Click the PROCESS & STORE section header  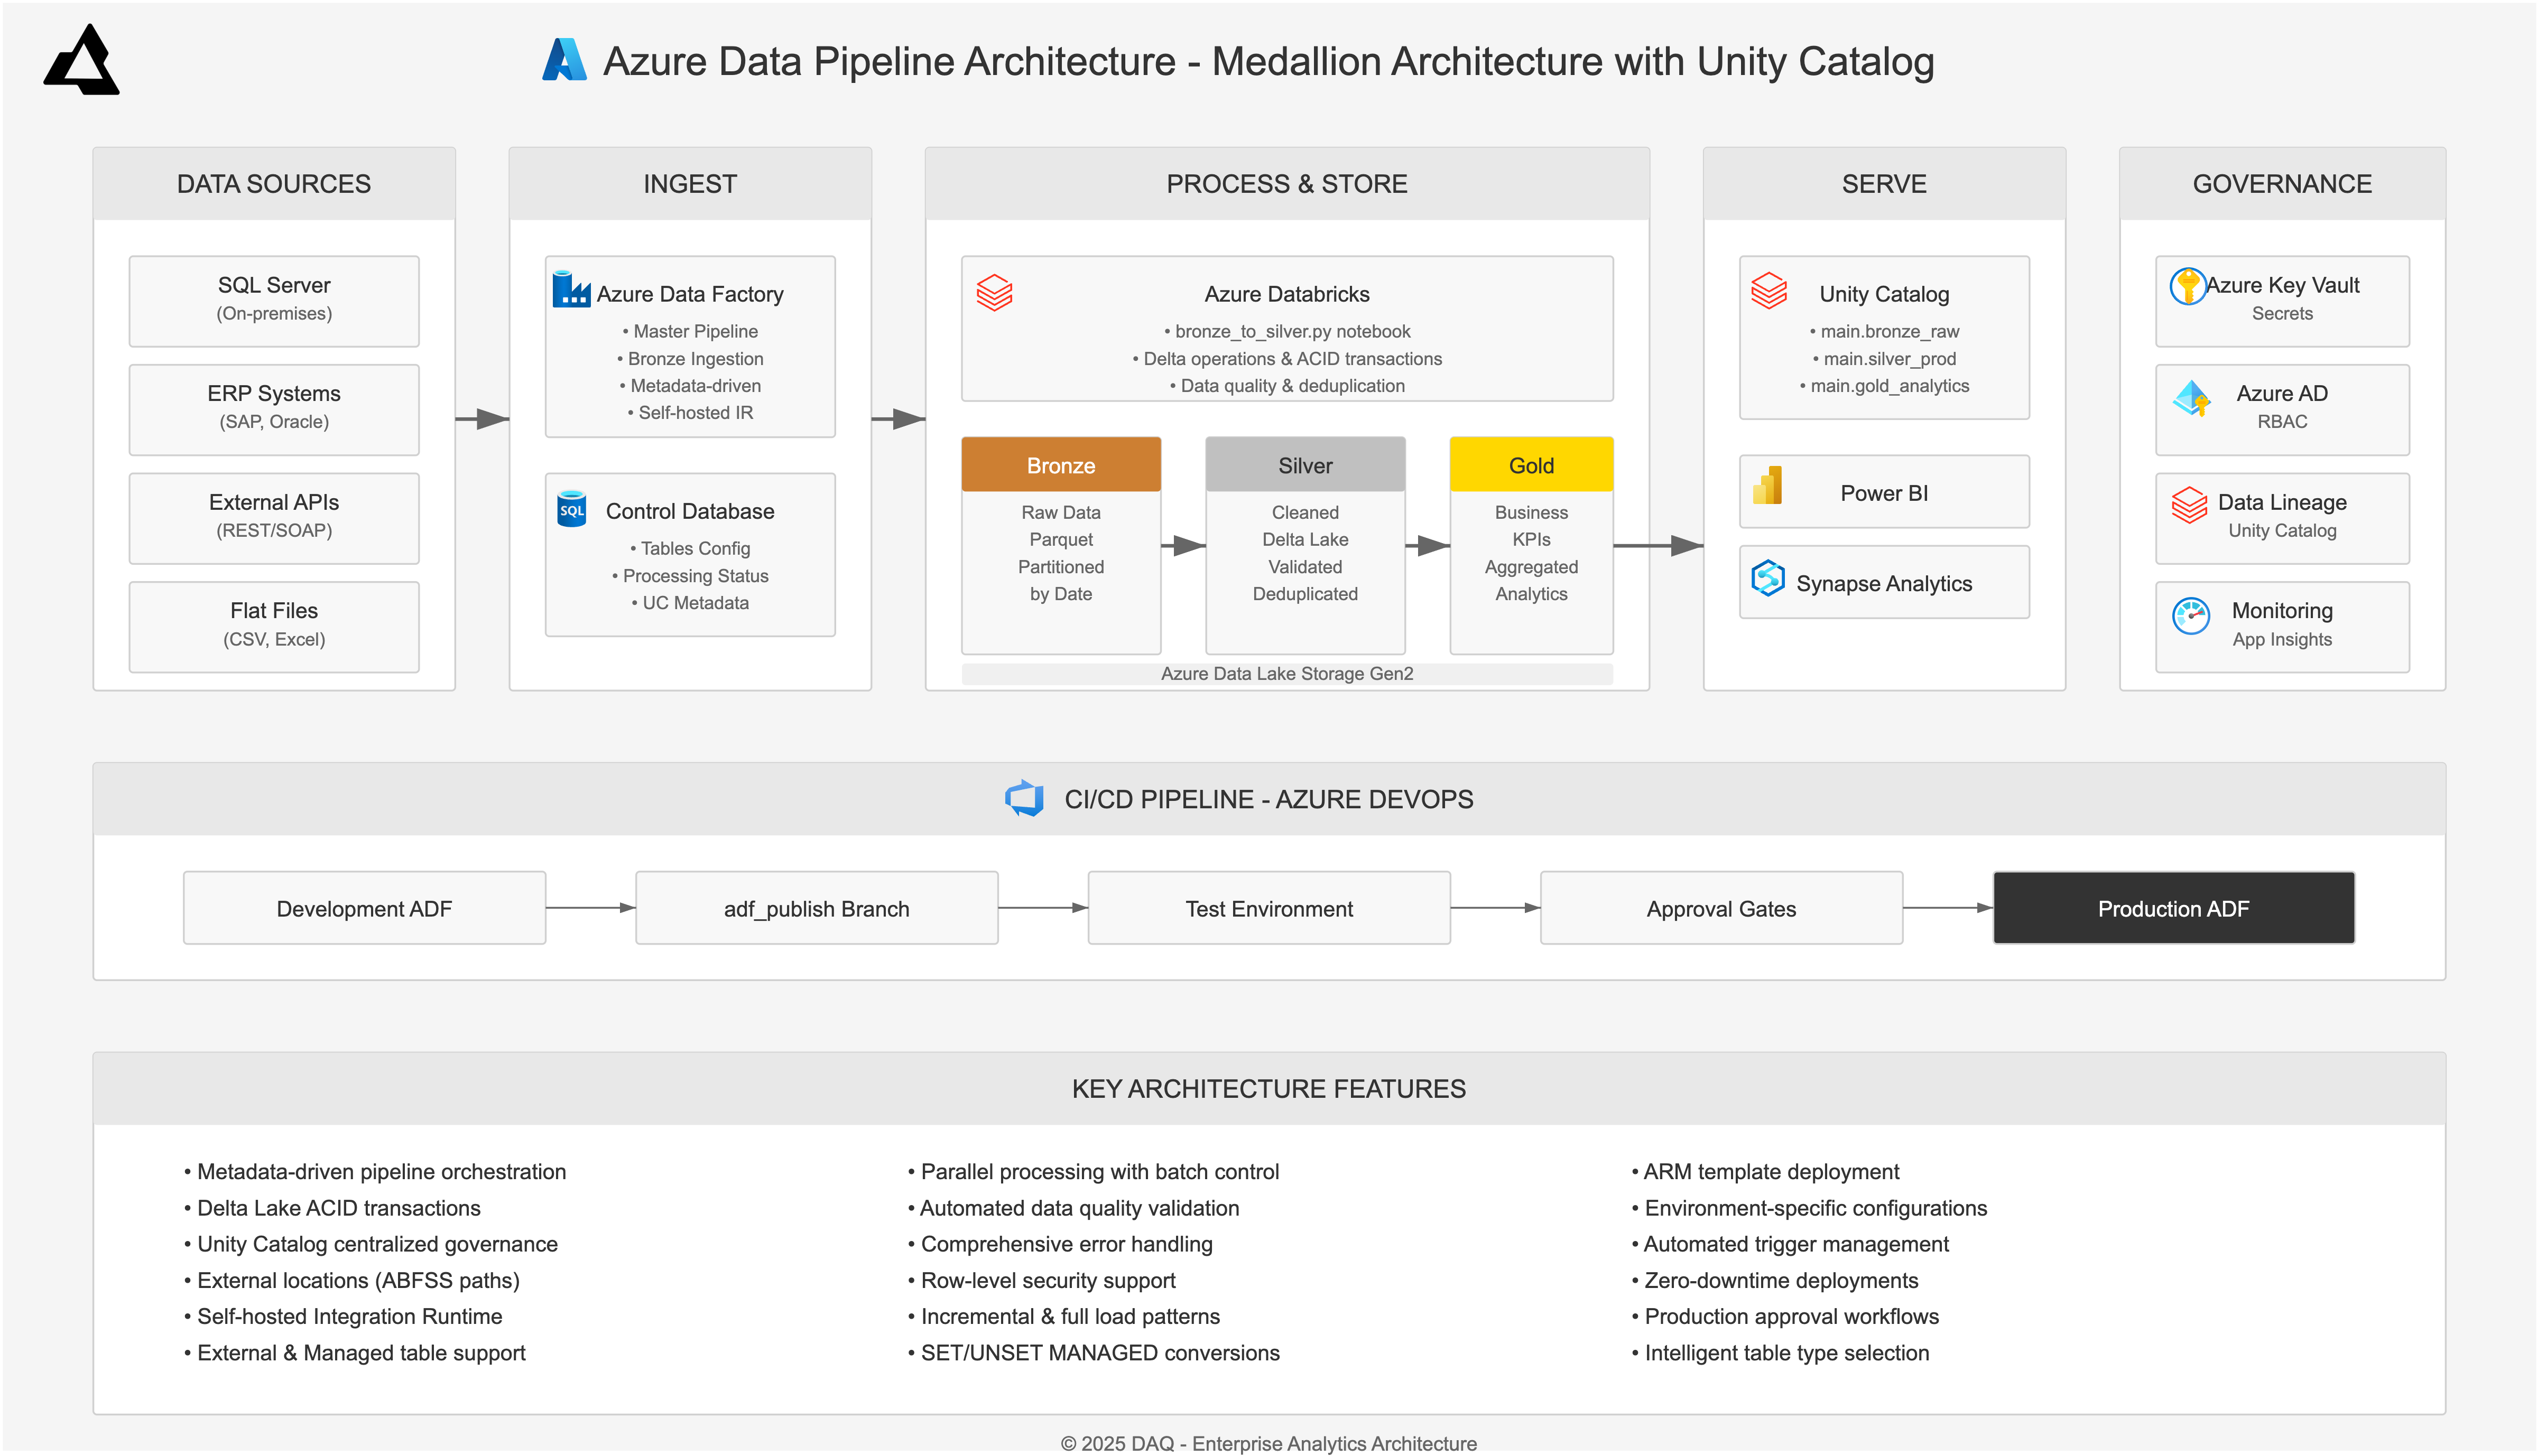pos(1286,184)
